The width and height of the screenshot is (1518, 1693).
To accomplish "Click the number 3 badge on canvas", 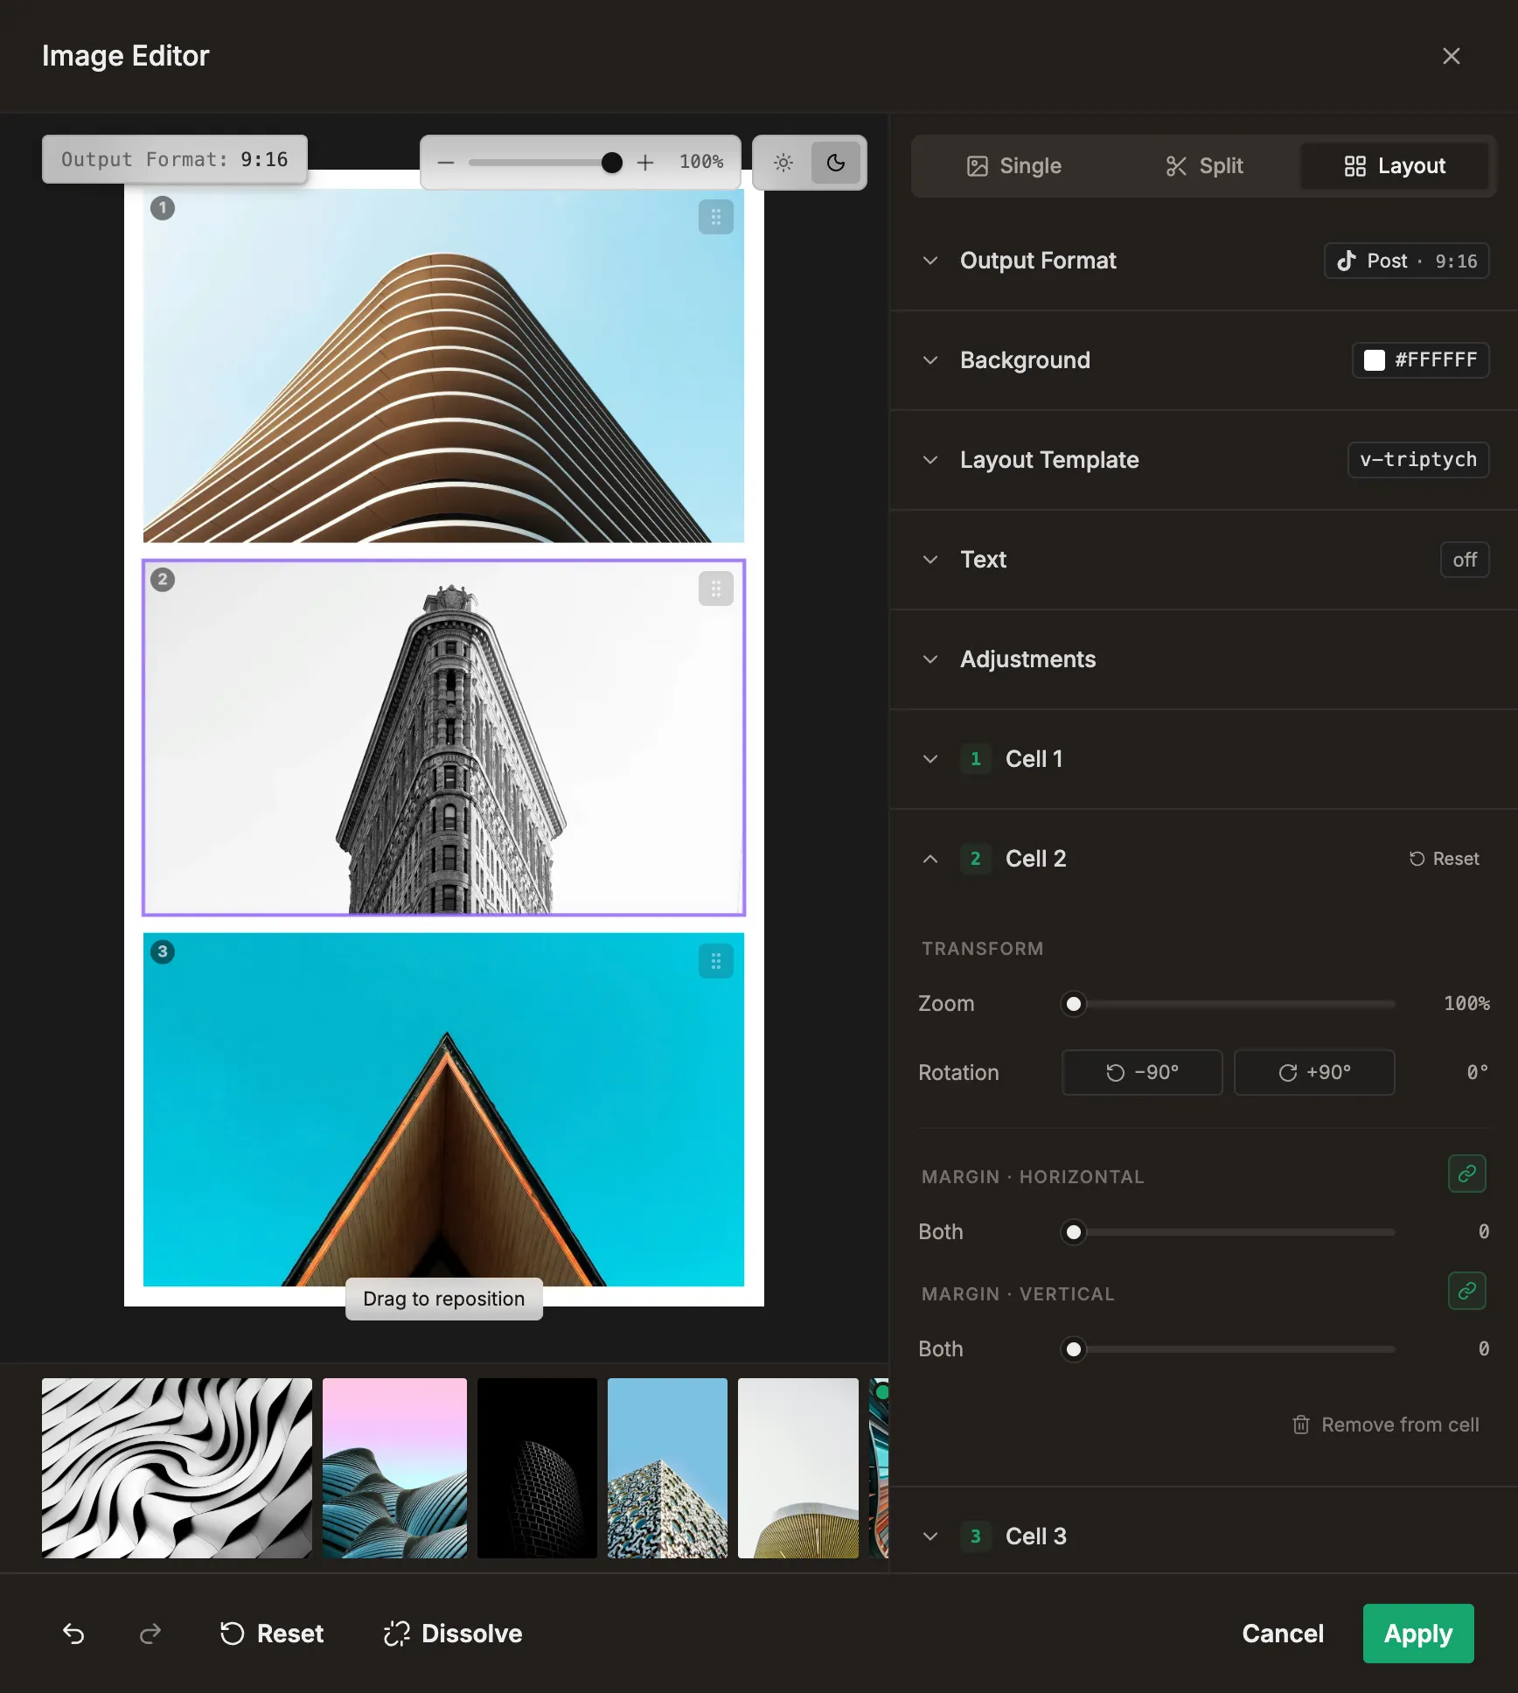I will [x=163, y=951].
